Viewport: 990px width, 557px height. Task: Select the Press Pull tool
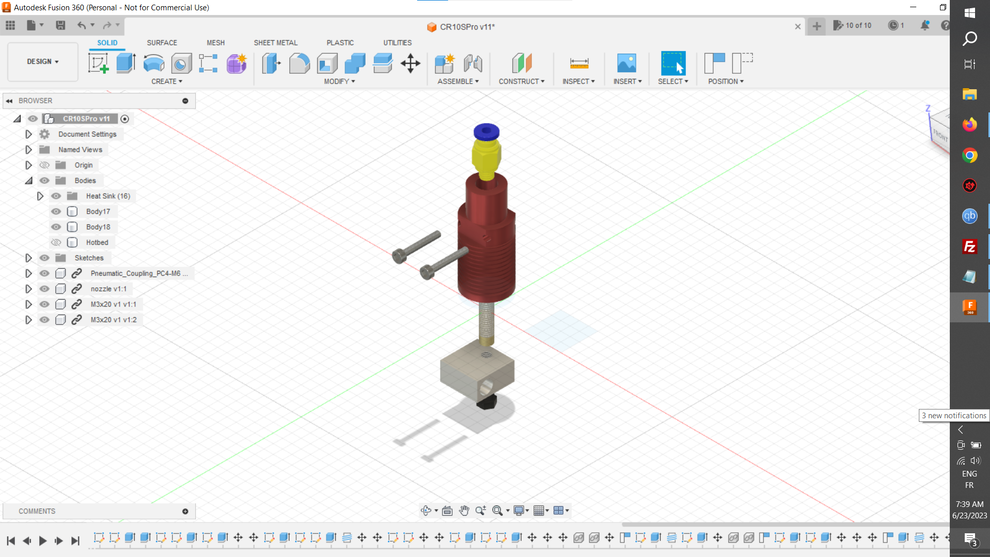click(x=271, y=63)
